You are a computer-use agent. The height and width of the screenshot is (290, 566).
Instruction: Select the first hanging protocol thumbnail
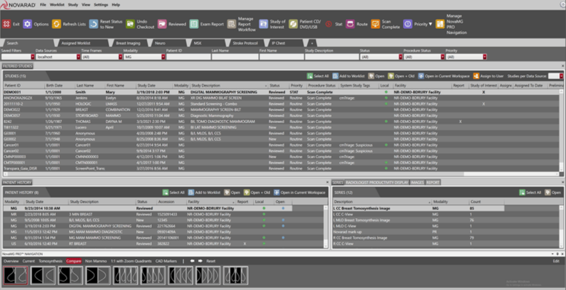(x=15, y=275)
